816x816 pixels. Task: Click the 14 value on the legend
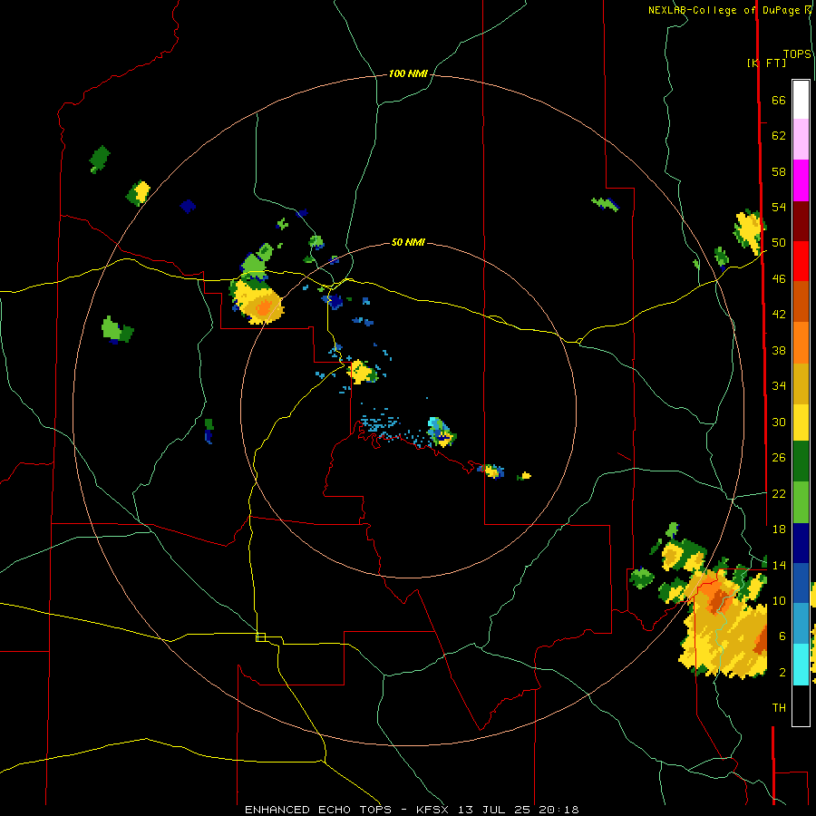click(x=779, y=565)
